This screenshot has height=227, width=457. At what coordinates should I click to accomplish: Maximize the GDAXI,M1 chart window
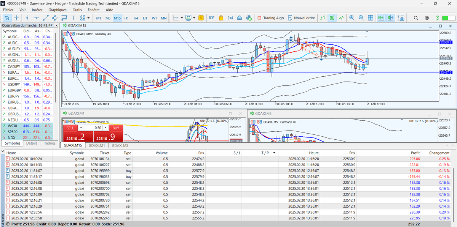(x=230, y=114)
